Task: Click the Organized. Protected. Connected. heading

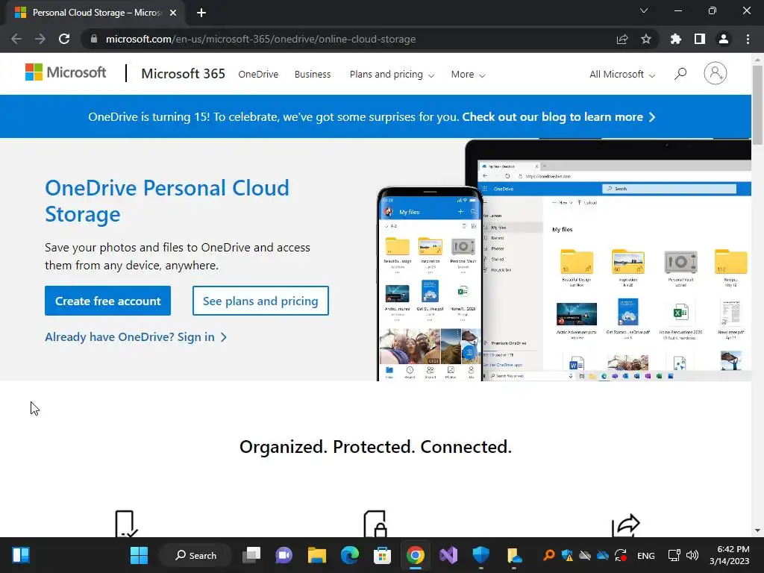Action: 376,446
